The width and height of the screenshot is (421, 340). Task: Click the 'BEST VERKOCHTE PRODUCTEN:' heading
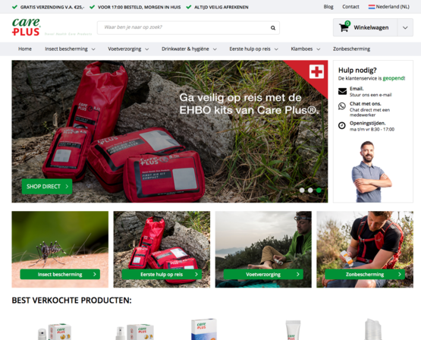coord(72,301)
